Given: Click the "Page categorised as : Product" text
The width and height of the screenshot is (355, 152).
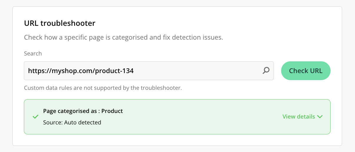Looking at the screenshot, I should [83, 111].
